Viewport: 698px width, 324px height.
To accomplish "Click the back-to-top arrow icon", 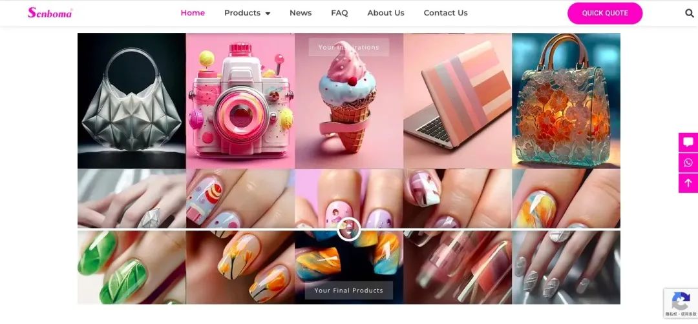I will pos(688,183).
